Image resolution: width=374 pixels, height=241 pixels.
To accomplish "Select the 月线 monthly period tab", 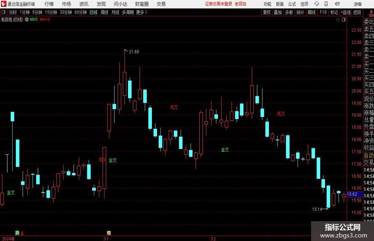I will pyautogui.click(x=115, y=12).
